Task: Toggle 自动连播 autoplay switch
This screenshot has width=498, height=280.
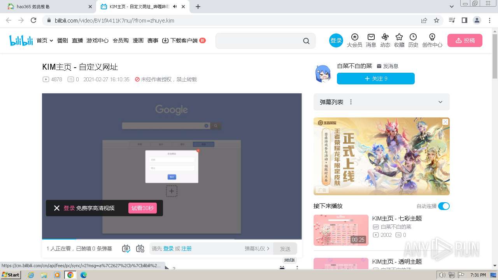Action: [444, 206]
